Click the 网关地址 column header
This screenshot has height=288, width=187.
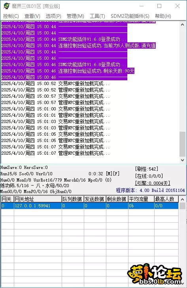tap(38, 199)
